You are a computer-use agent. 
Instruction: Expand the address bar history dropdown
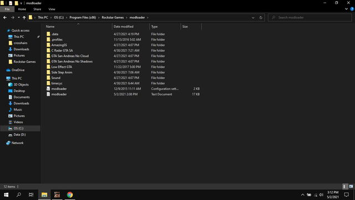click(x=253, y=17)
